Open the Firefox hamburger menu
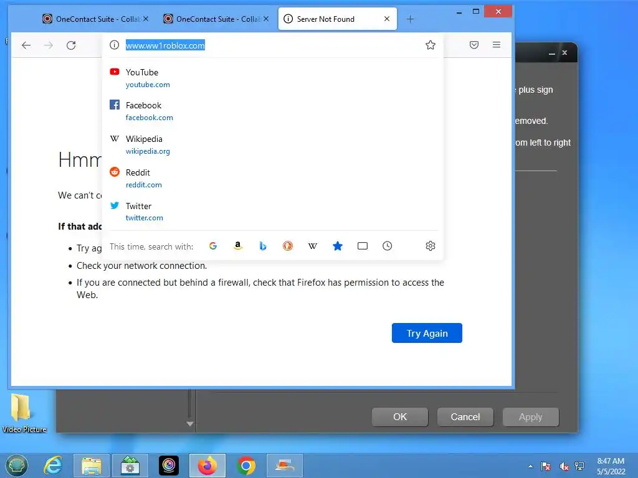This screenshot has width=638, height=478. coord(497,45)
